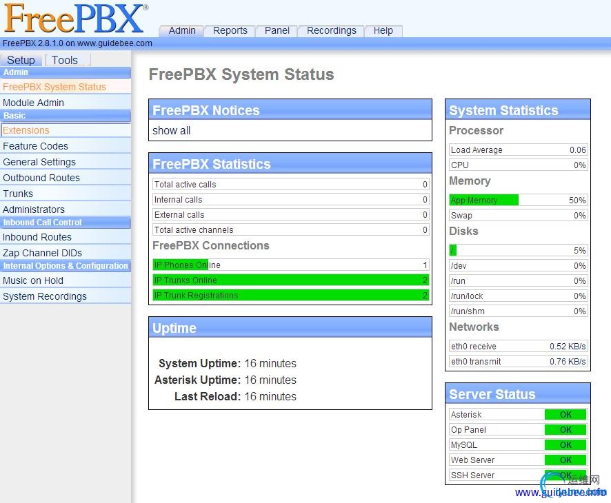
Task: Open Feature Codes
Action: [66, 146]
